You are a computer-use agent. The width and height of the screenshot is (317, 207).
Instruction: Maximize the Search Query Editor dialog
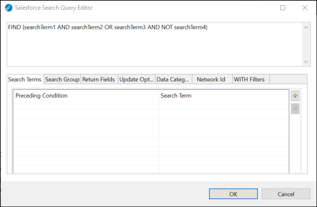(283, 8)
